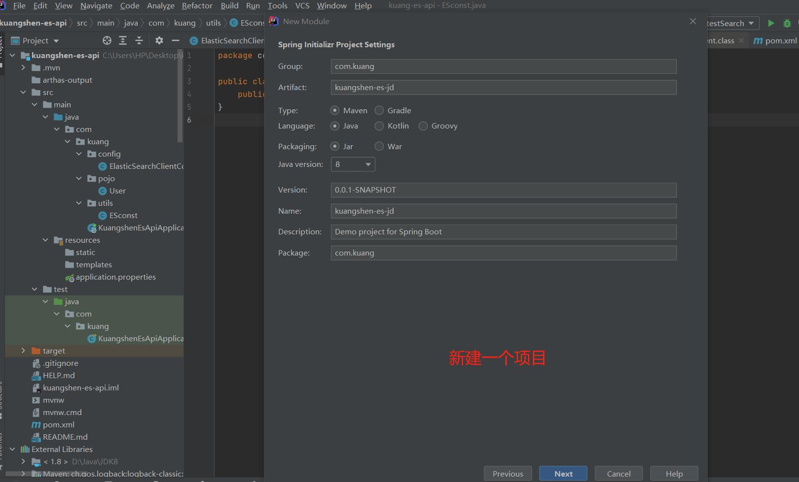Run the application with green play icon
Viewport: 799px width, 482px height.
(771, 23)
